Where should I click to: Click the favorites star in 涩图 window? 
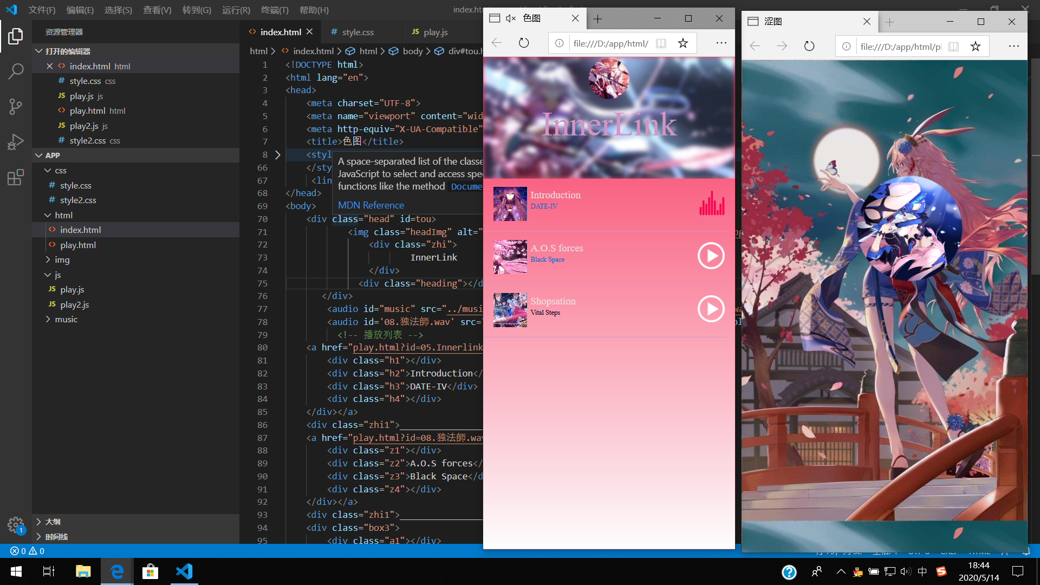click(975, 47)
